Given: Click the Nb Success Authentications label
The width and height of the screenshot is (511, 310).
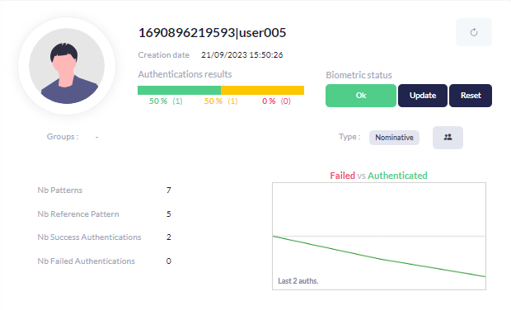Looking at the screenshot, I should click(x=89, y=237).
